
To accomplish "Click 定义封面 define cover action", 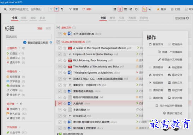I will coord(175,98).
